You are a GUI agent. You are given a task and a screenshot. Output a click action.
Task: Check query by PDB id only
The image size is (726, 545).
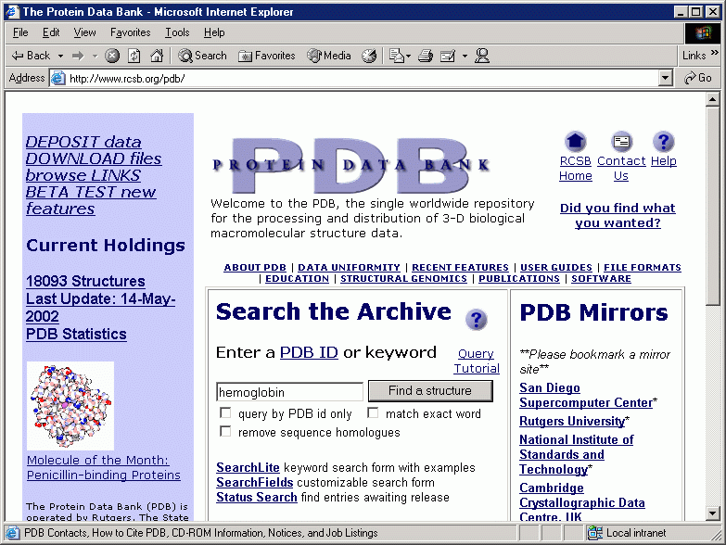pyautogui.click(x=225, y=412)
